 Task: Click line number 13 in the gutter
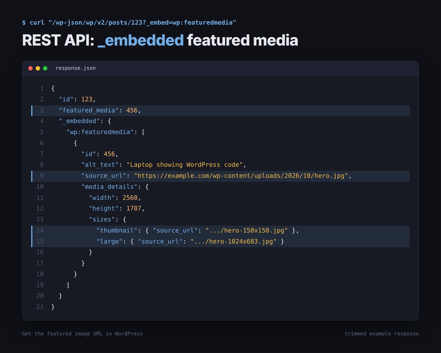(40, 219)
